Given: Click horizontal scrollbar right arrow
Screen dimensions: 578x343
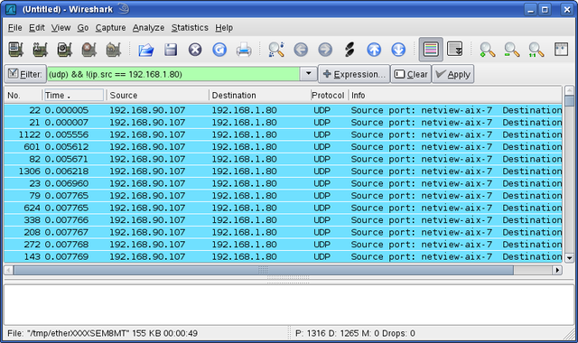Looking at the screenshot, I should point(557,270).
